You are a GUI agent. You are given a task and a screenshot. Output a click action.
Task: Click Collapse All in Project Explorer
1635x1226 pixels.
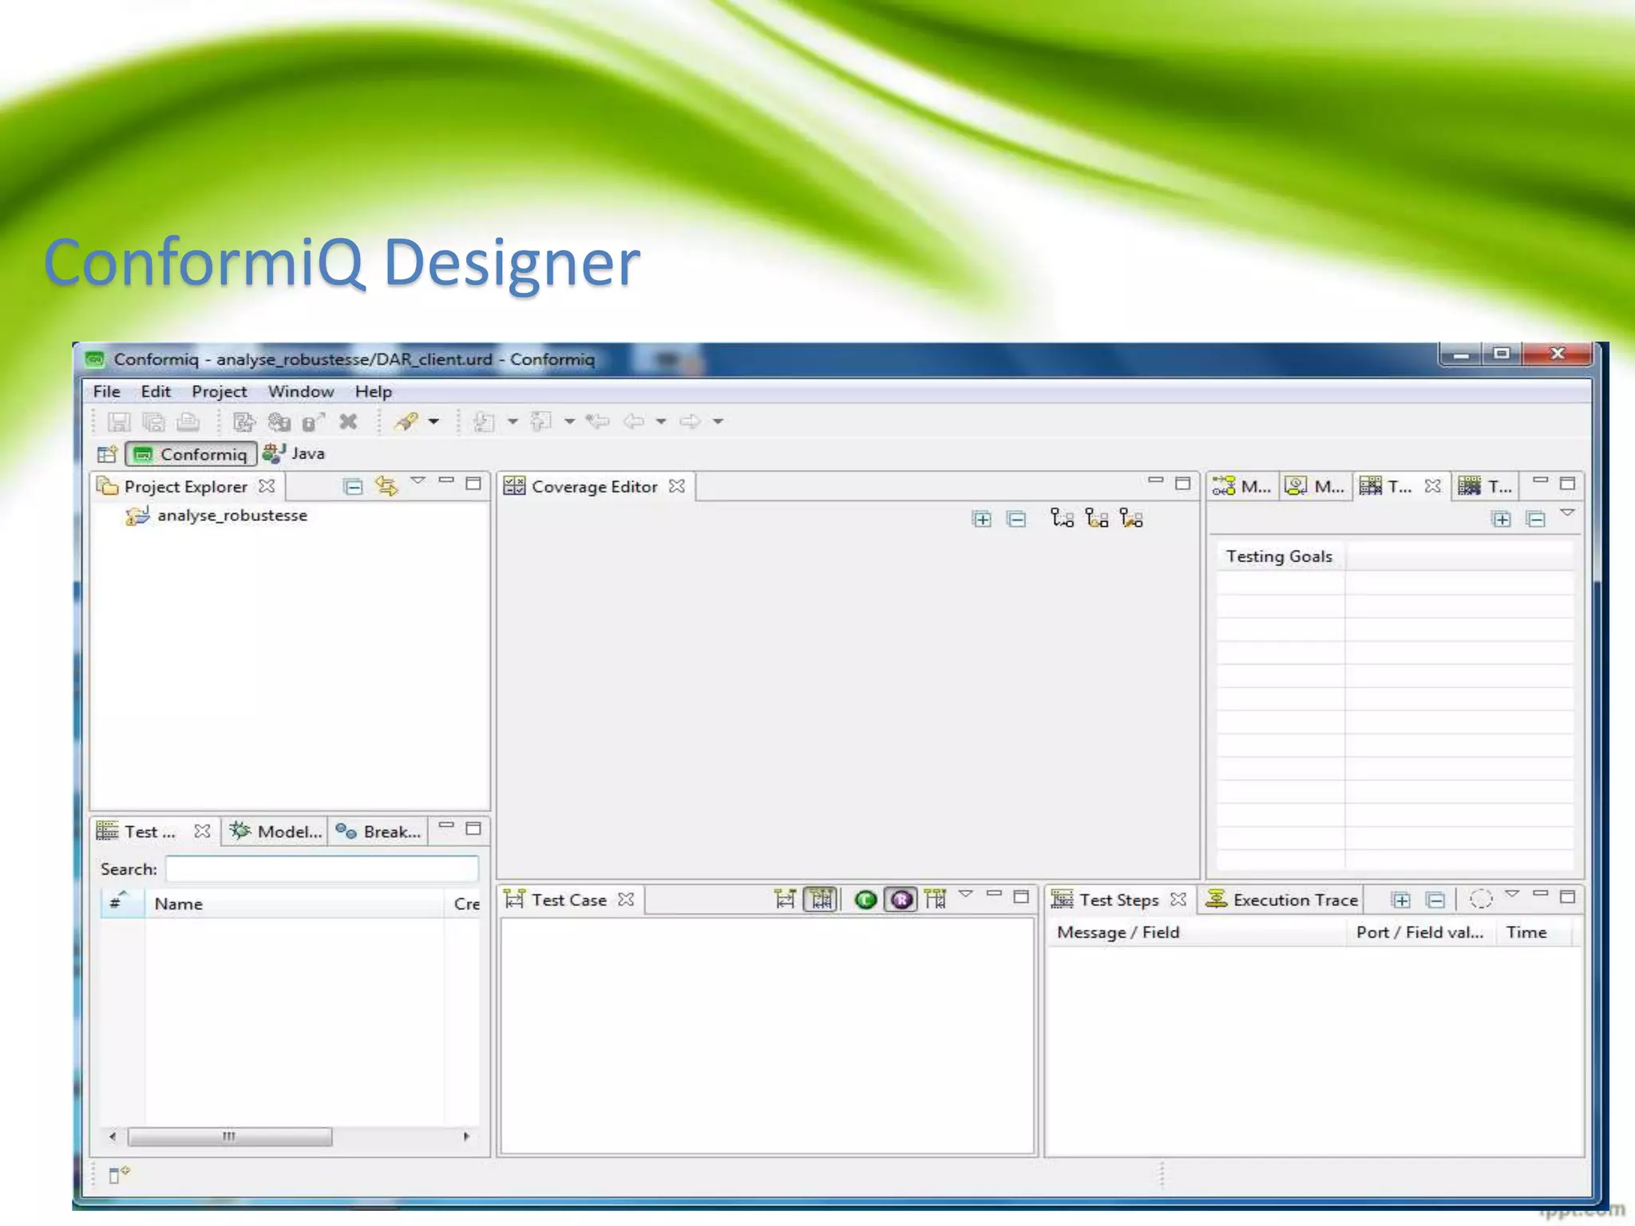353,486
